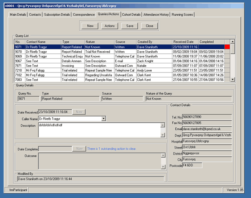The image size is (251, 198).
Task: Click the Modified By field
Action: click(x=91, y=179)
